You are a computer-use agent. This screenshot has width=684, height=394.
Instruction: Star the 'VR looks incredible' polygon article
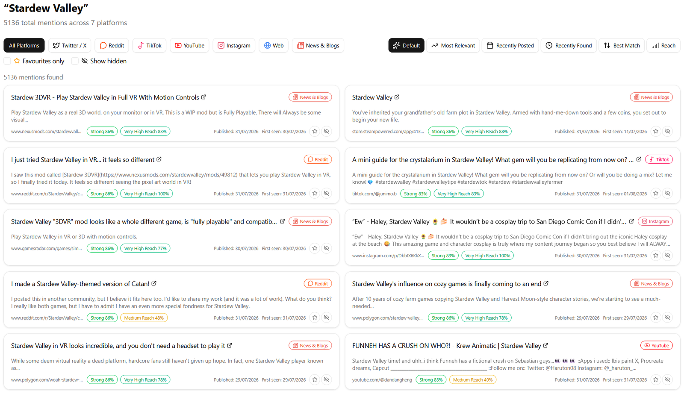click(x=315, y=380)
